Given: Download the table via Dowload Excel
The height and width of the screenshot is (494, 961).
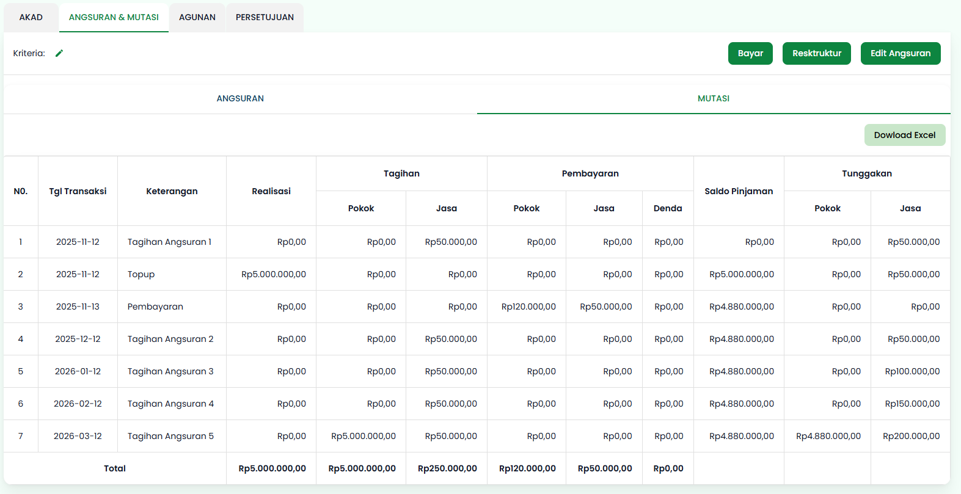Looking at the screenshot, I should tap(904, 135).
